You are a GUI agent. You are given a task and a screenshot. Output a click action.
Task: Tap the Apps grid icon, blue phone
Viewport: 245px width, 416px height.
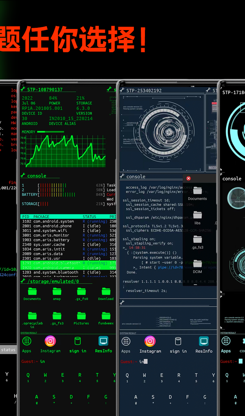click(126, 341)
